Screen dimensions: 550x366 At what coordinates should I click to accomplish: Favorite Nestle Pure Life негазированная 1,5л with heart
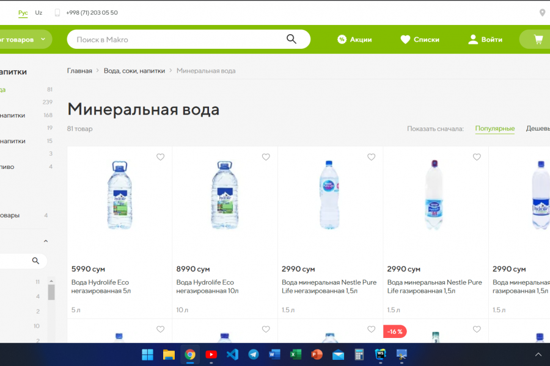[x=371, y=157]
